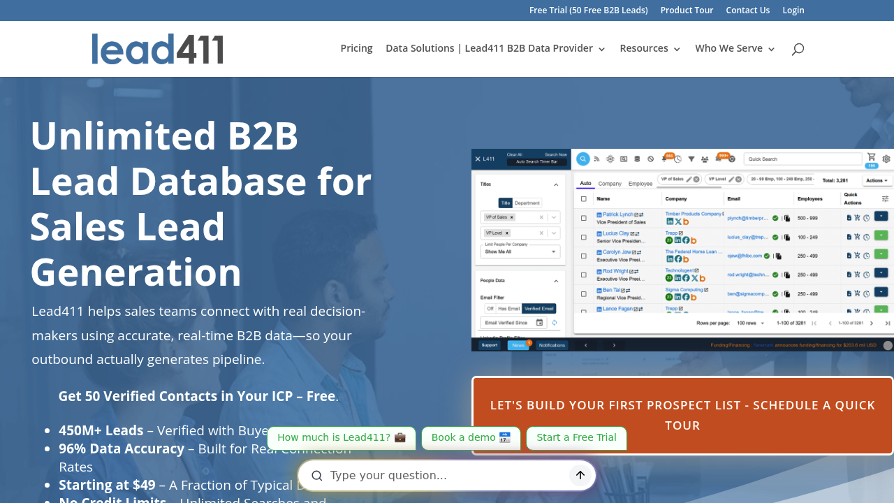
Task: Collapse the Titles panel chevron
Action: 556,184
